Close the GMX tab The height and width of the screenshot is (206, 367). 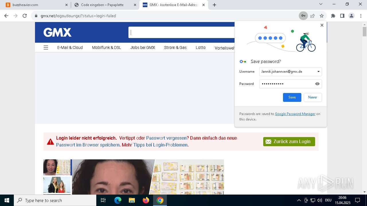coord(204,5)
